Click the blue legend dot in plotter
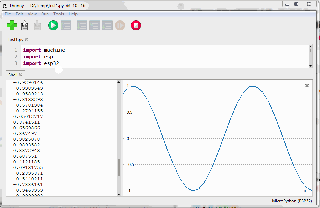 tap(305, 191)
